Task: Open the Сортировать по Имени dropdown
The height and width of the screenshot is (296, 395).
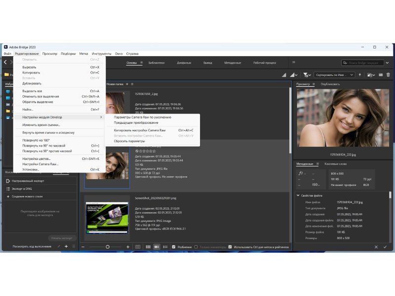Action: click(x=334, y=75)
